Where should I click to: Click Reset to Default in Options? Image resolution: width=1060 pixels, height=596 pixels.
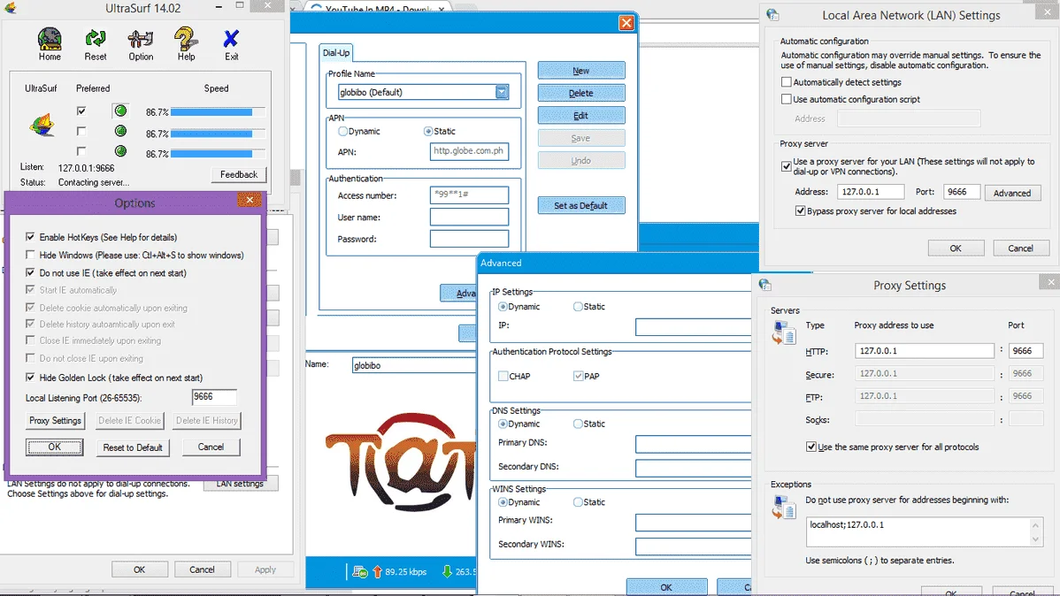tap(133, 447)
